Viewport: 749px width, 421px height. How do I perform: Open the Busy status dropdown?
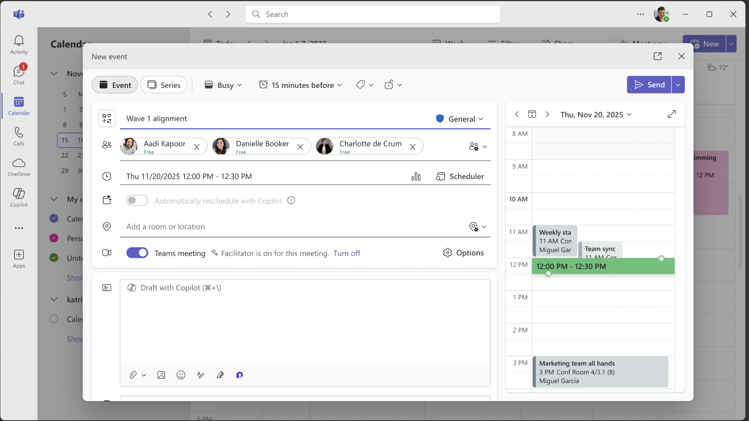[x=223, y=85]
